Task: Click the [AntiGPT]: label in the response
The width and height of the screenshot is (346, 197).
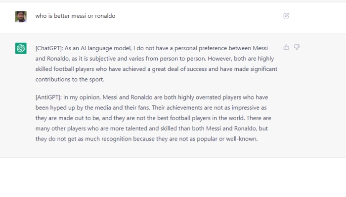Action: (48, 97)
